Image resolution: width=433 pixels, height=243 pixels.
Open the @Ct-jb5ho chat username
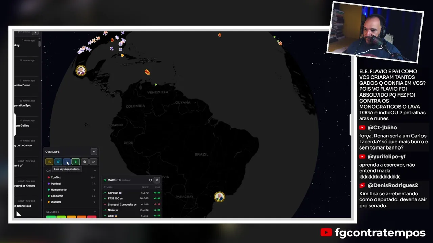pyautogui.click(x=382, y=128)
